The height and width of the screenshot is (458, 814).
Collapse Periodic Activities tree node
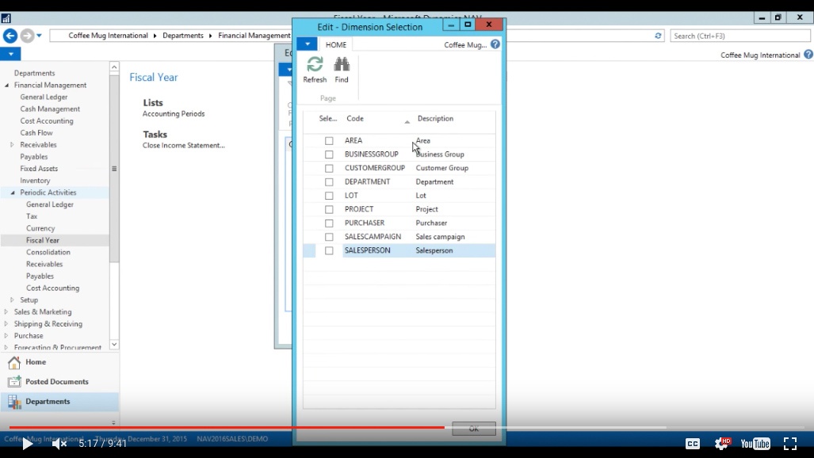pyautogui.click(x=13, y=193)
